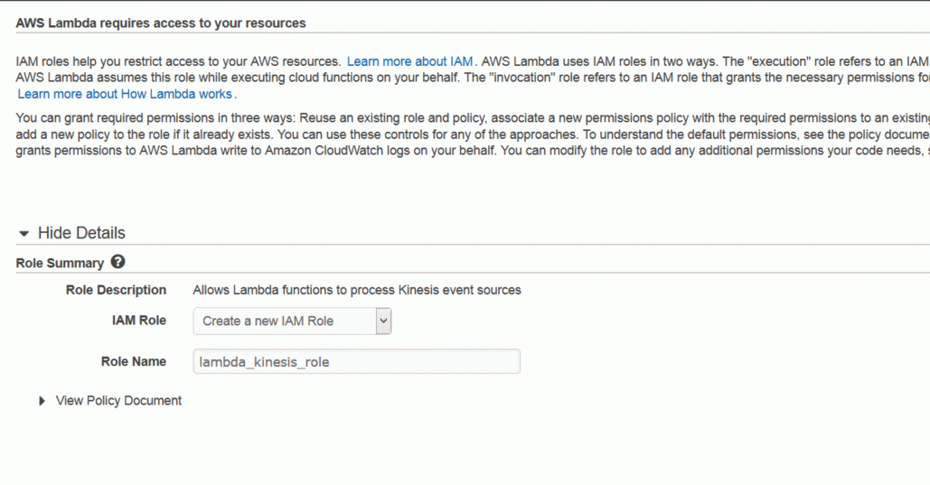This screenshot has height=485, width=930.
Task: Click the line starting 'AWS Lambda assumes this role'
Action: click(x=473, y=78)
